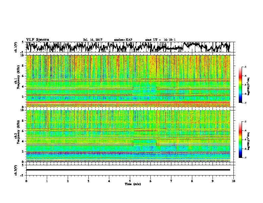Click the "7" tick on the time axis
This screenshot has height=203, width=263.
pos(171,181)
